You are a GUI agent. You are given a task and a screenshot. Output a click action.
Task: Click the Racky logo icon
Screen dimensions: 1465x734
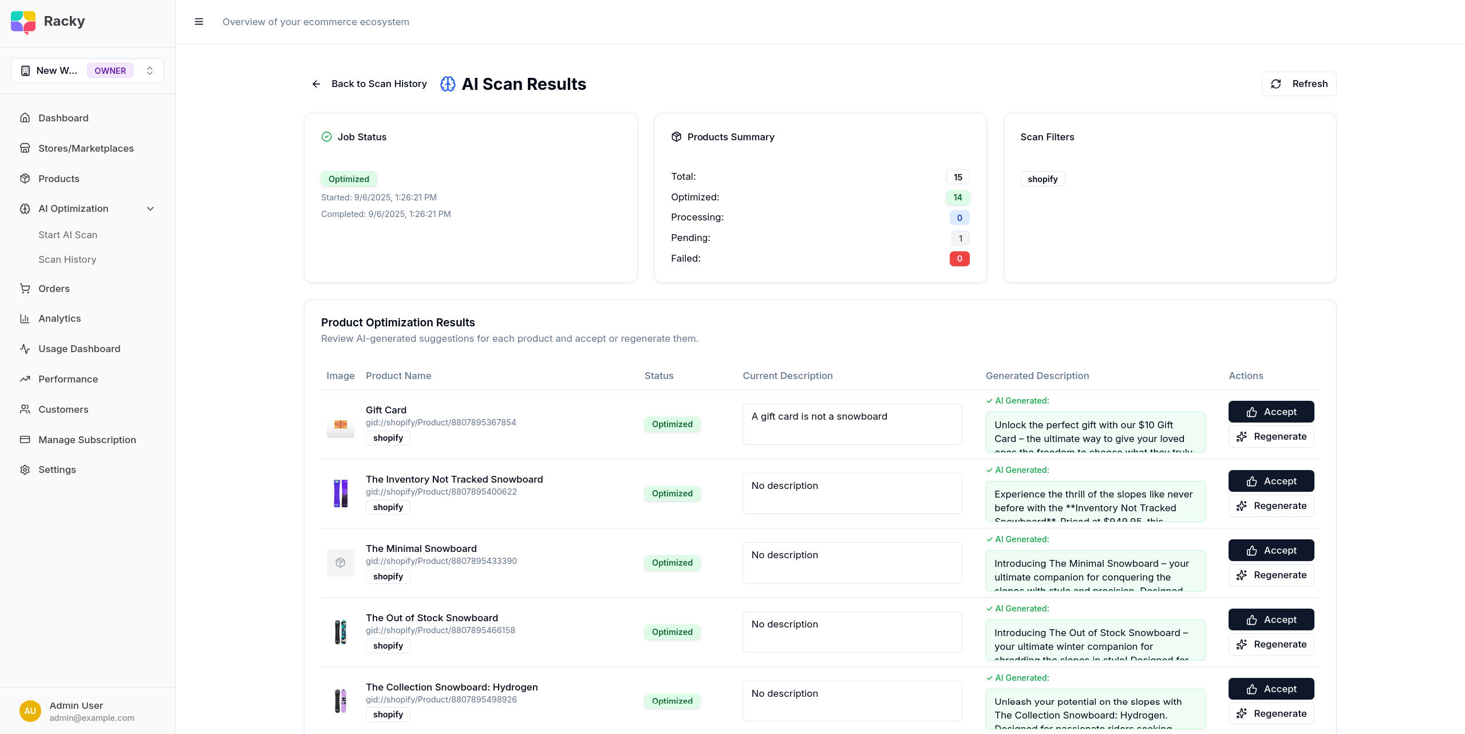point(23,22)
